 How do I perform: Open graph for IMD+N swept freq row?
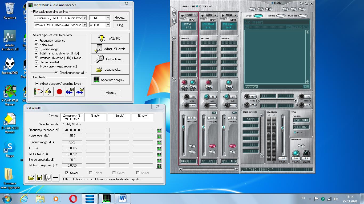[x=159, y=166]
